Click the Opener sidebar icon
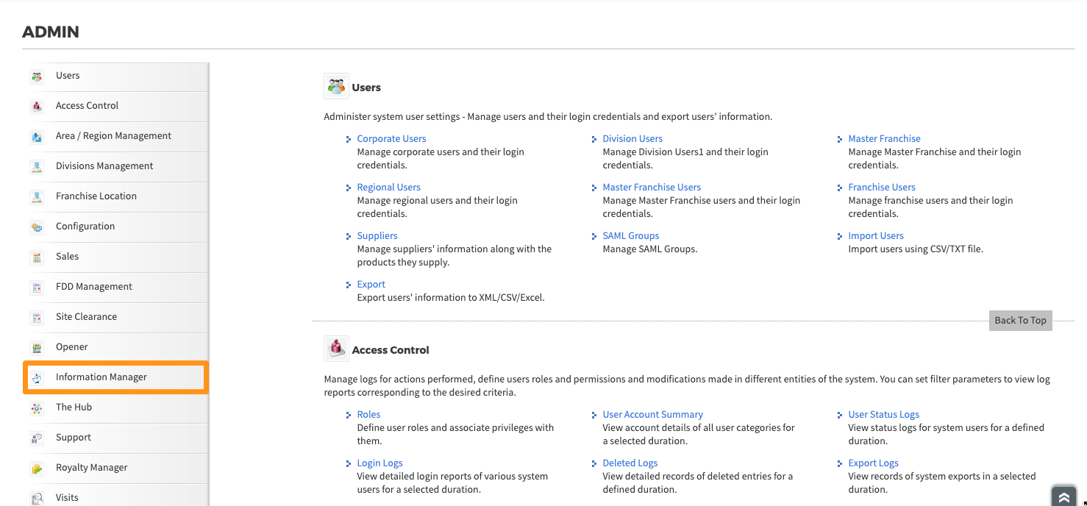 (x=37, y=347)
